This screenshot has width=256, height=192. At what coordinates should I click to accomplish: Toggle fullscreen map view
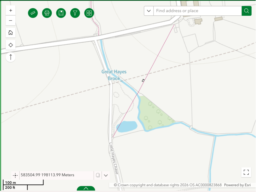click(x=246, y=172)
